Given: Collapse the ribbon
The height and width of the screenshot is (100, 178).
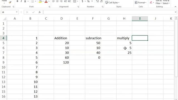Looking at the screenshot, I should 175,7.
